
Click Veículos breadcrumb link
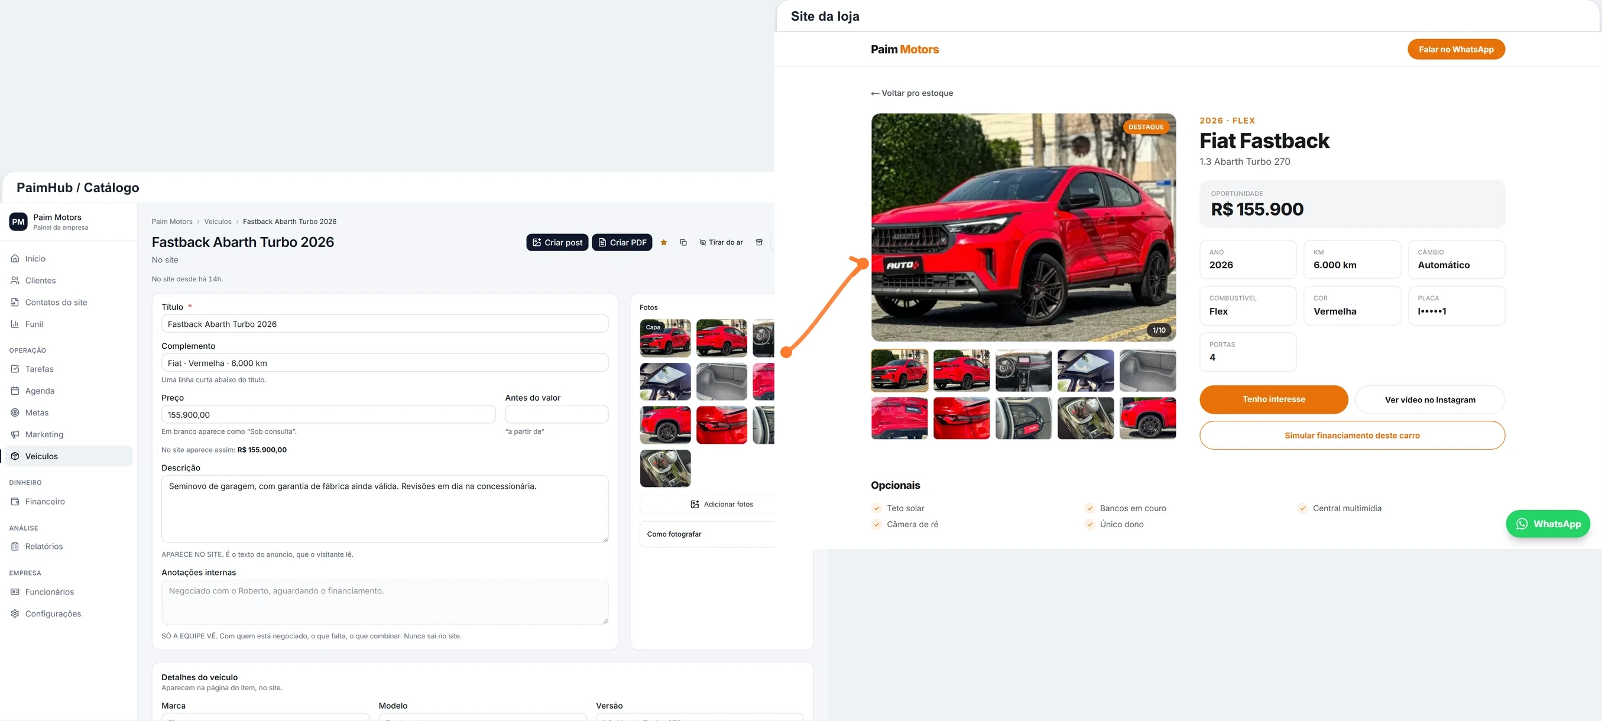point(218,221)
